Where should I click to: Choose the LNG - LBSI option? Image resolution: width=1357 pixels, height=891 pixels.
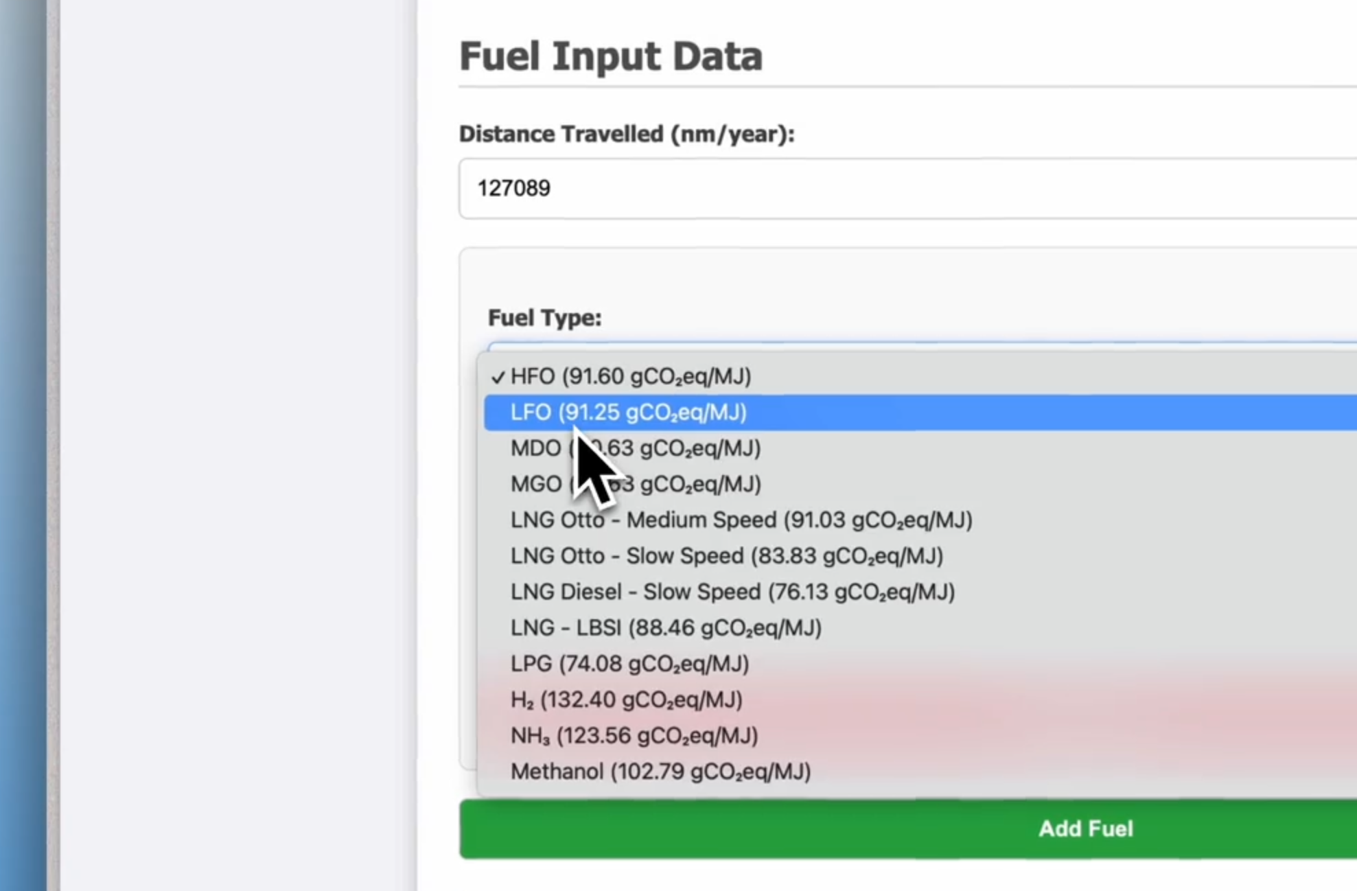click(665, 628)
